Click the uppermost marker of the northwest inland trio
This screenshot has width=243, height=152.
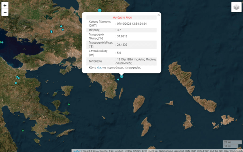pyautogui.click(x=61, y=26)
